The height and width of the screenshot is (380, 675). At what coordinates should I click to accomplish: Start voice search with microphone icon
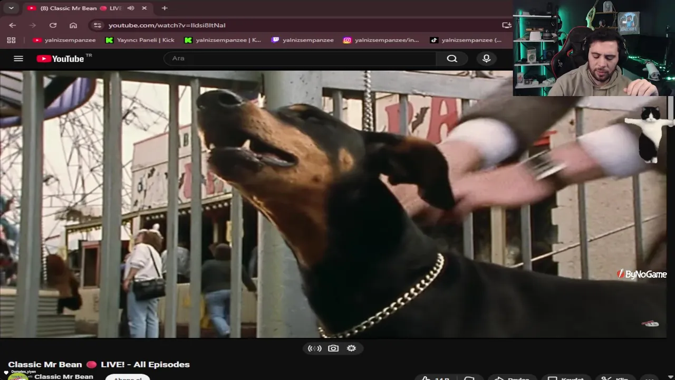[x=486, y=58]
